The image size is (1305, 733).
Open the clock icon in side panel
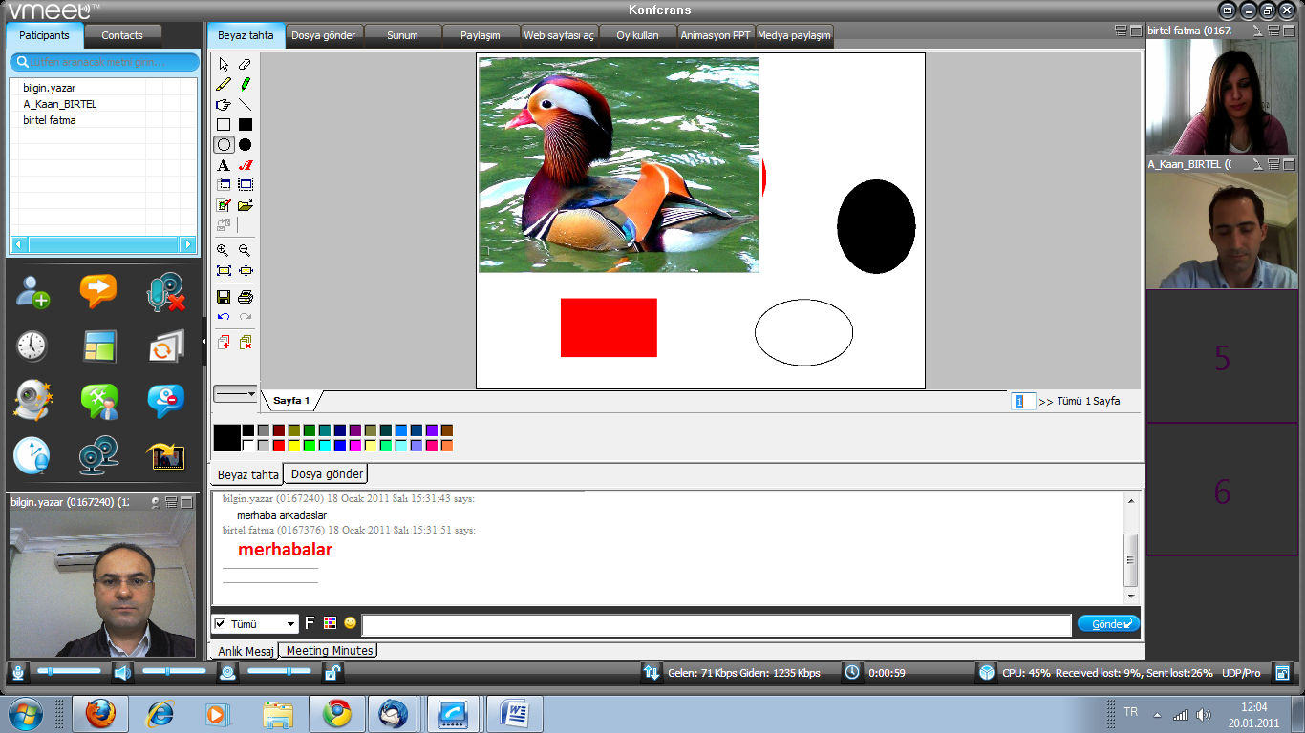pos(32,346)
